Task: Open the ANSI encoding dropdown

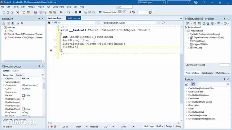Action: (x=133, y=127)
